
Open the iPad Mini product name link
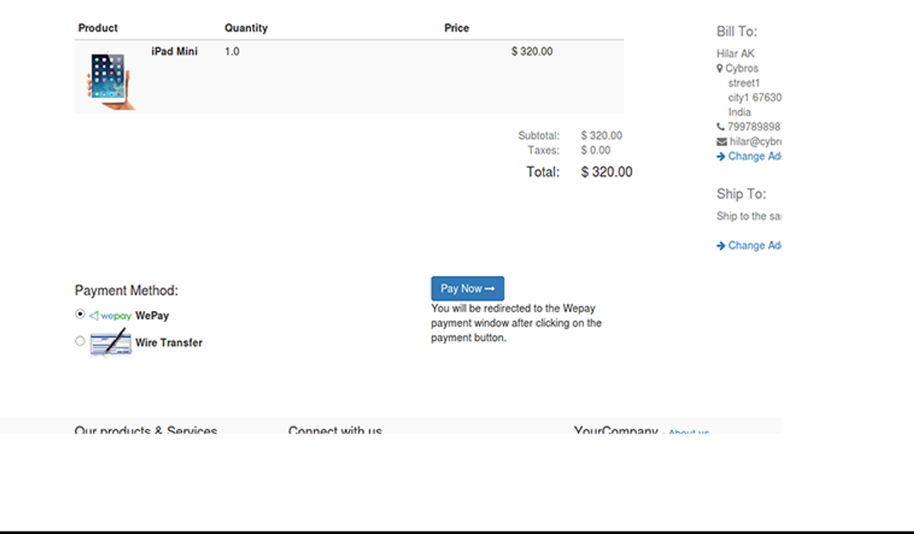[174, 52]
